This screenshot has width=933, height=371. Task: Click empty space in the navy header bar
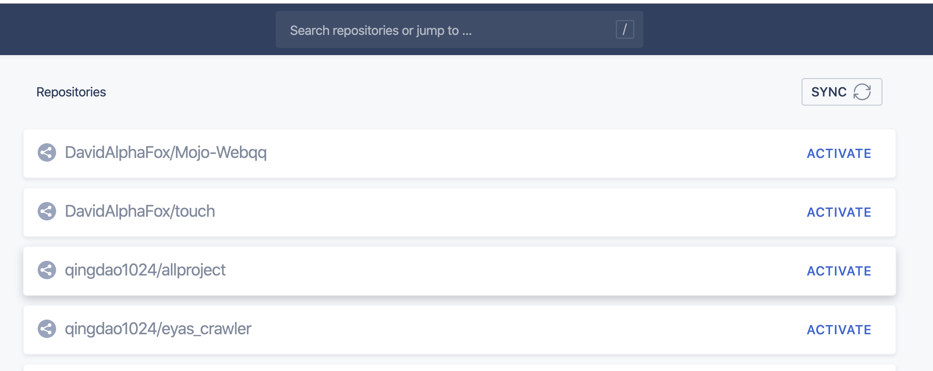click(x=138, y=29)
